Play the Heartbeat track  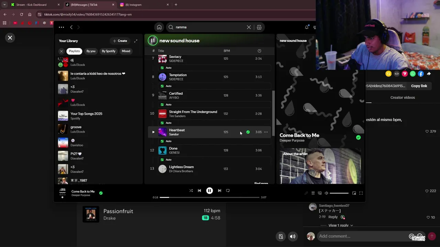[153, 132]
